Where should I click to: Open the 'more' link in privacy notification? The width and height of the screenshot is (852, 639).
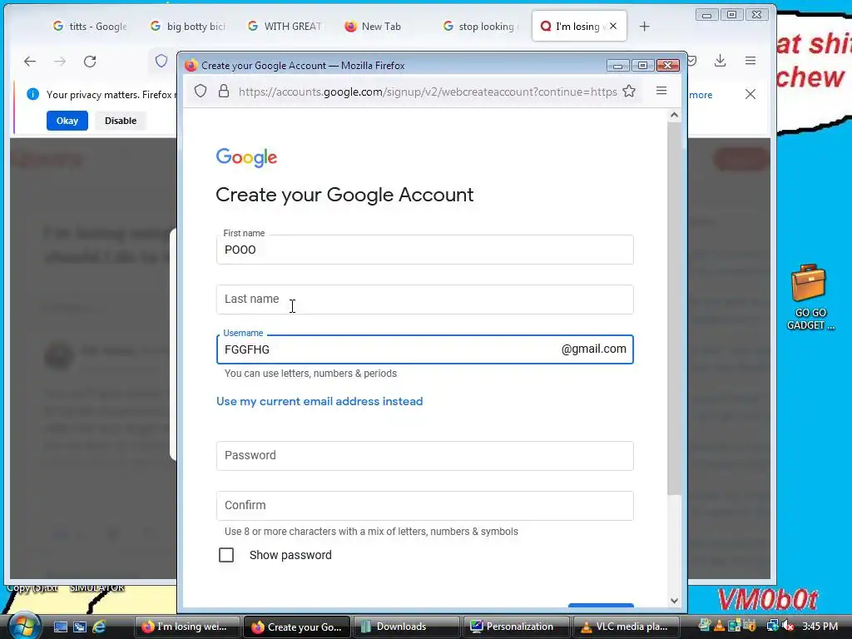click(701, 95)
